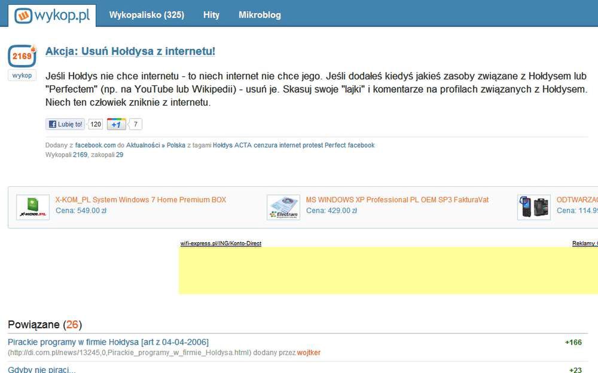Click the 2169 vote counter box
This screenshot has width=598, height=373.
[x=22, y=56]
